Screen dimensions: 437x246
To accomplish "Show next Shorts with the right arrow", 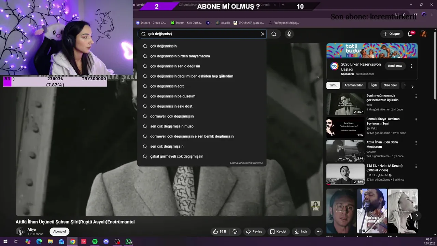I will 417,216.
